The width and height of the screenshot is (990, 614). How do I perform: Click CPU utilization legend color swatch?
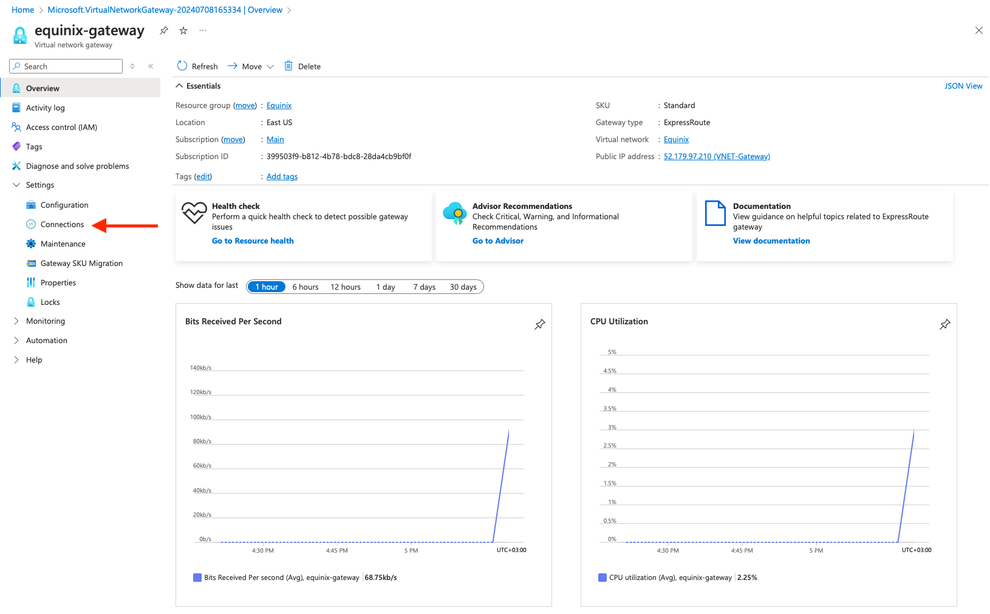(x=603, y=578)
